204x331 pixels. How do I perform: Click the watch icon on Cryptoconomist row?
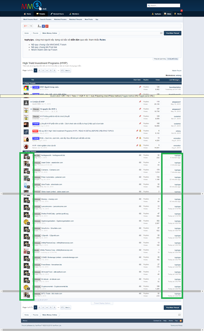[x=140, y=286]
